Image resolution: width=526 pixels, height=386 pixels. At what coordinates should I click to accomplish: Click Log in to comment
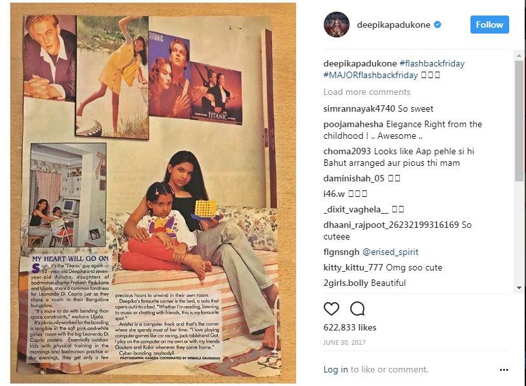pos(335,369)
